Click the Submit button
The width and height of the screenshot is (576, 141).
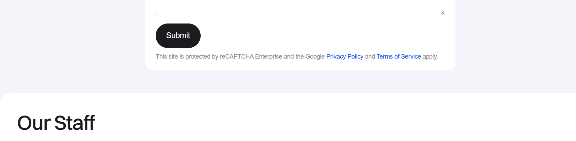click(178, 36)
